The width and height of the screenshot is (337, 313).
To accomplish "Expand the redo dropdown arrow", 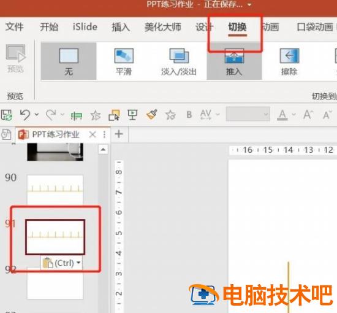I will pos(62,115).
